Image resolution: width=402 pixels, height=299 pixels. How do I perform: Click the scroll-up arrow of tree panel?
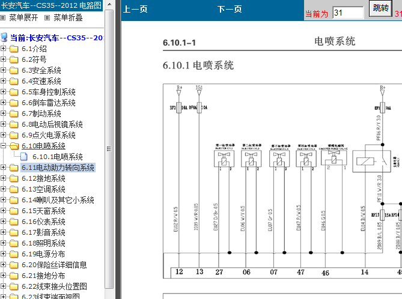click(x=109, y=4)
